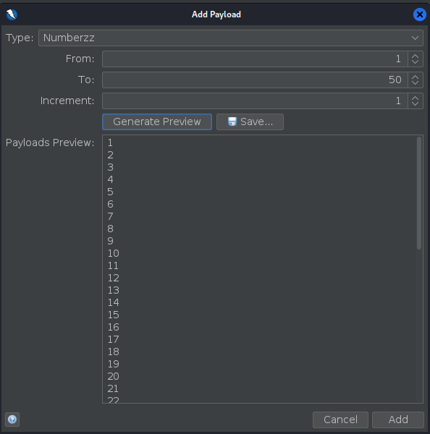The height and width of the screenshot is (434, 430).
Task: Click inside the From number field
Action: pyautogui.click(x=255, y=59)
